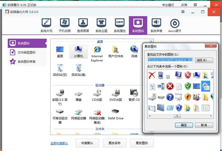This screenshot has width=222, height=151.
Task: Open 软媒美化大师 hamburger menu
Action: click(183, 12)
